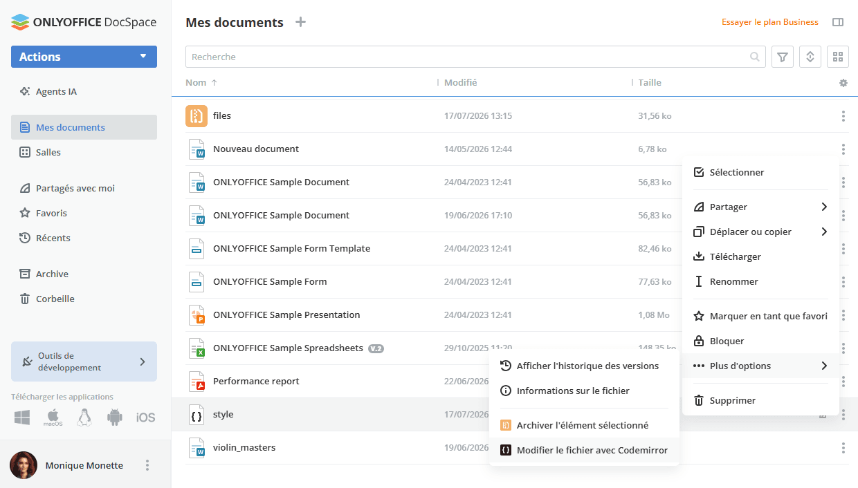
Task: Click the three dots next to Monique Monette
Action: click(x=147, y=465)
